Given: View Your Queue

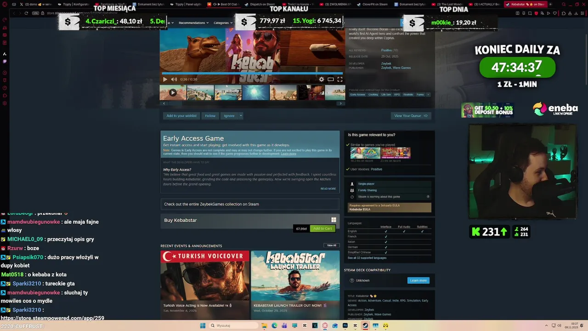Looking at the screenshot, I should [411, 116].
